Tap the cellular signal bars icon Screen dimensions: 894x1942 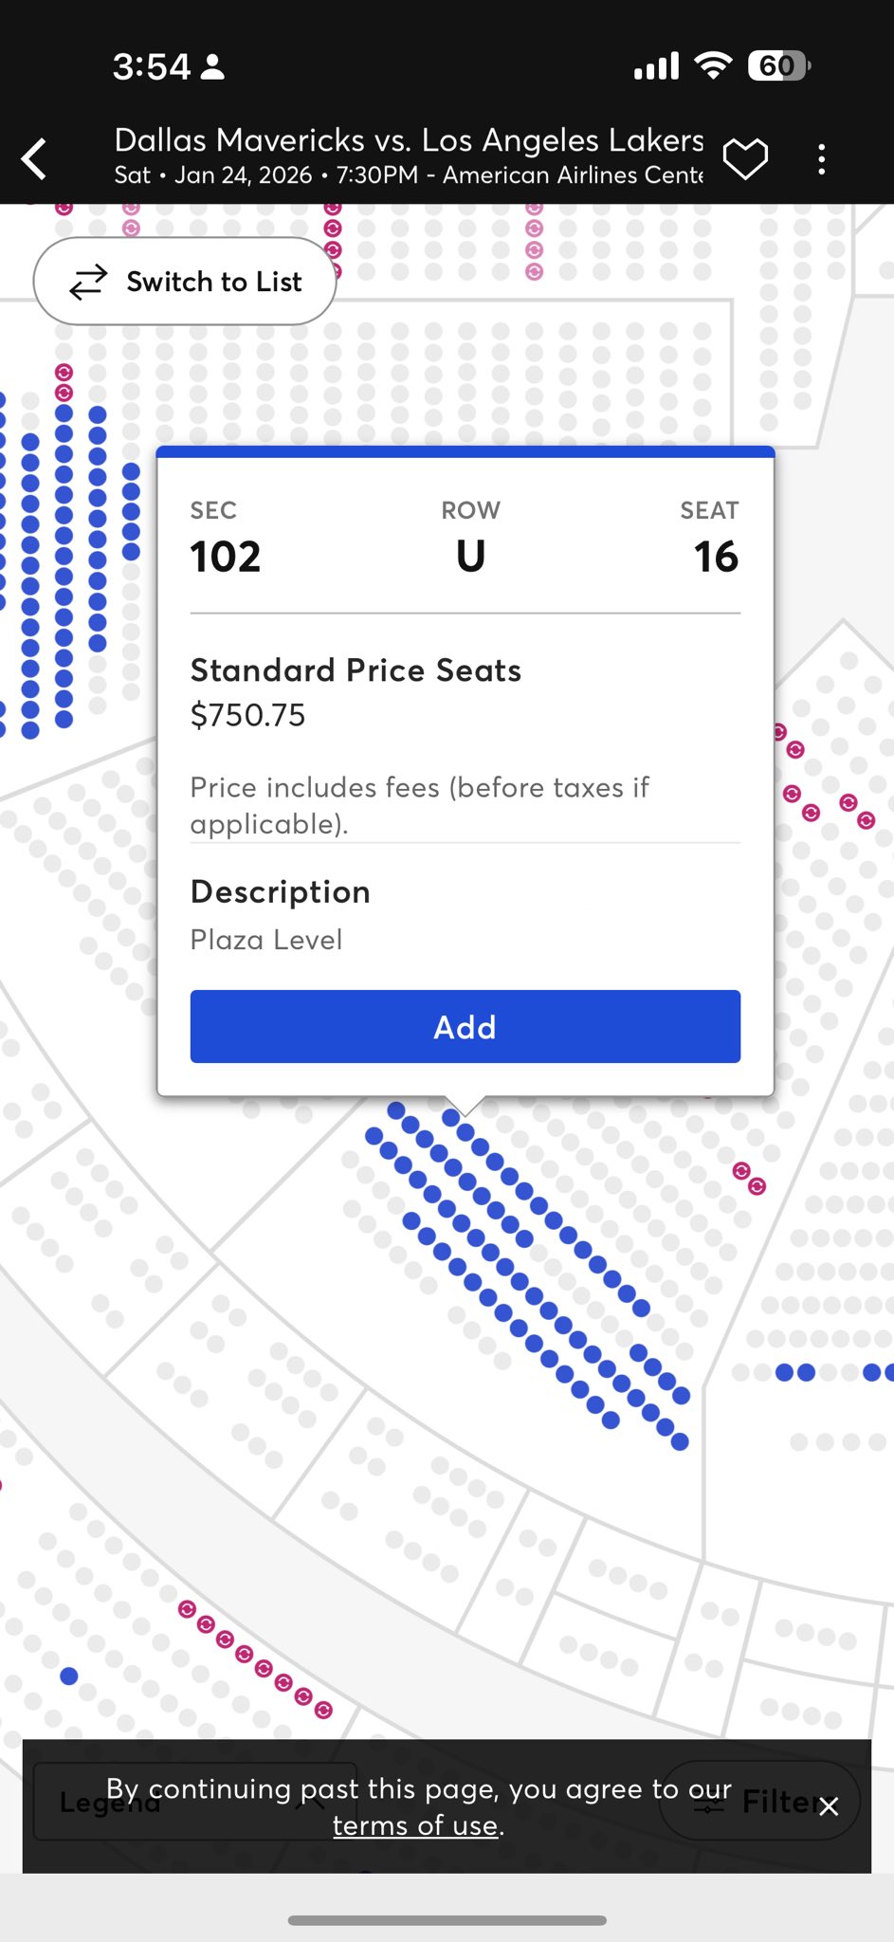pyautogui.click(x=656, y=66)
